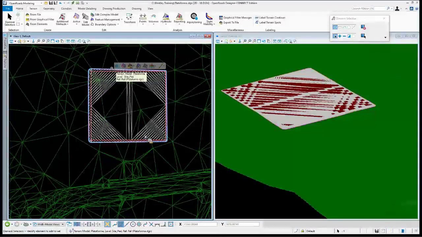Select the Element Selection arrow tool
The height and width of the screenshot is (237, 422).
10,19
